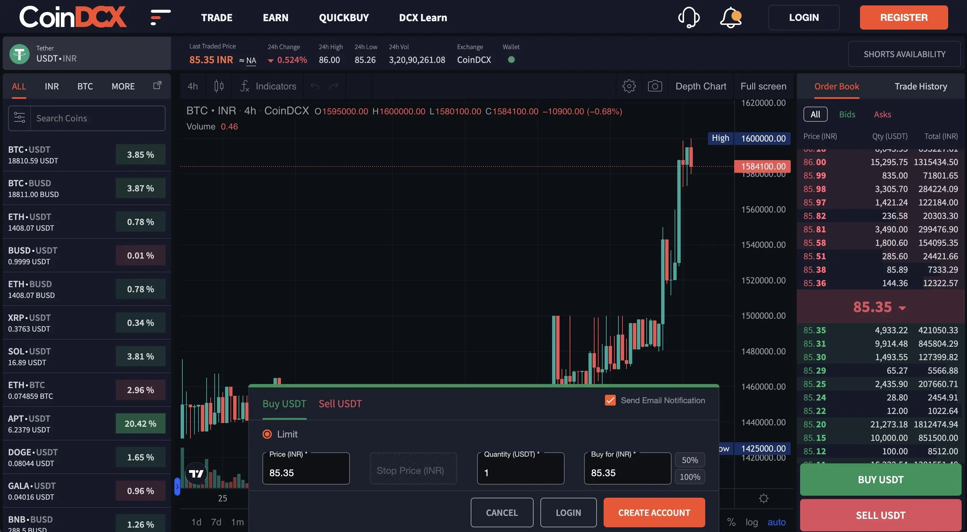This screenshot has width=967, height=532.
Task: Open the 4h timeframe selector
Action: (x=192, y=86)
